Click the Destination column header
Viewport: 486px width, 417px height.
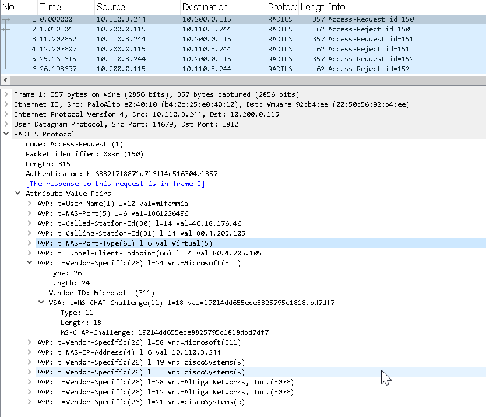pos(205,7)
